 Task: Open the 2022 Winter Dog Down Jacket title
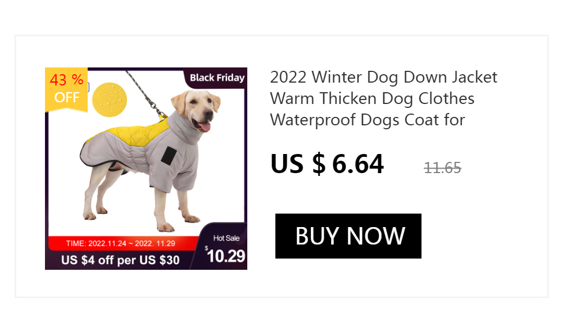[383, 98]
